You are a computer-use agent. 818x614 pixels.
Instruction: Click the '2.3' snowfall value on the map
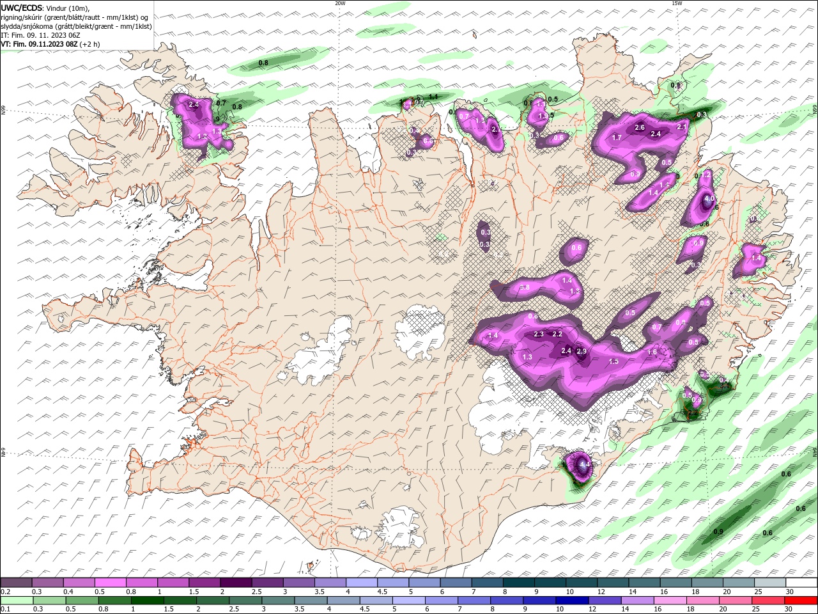(x=539, y=334)
